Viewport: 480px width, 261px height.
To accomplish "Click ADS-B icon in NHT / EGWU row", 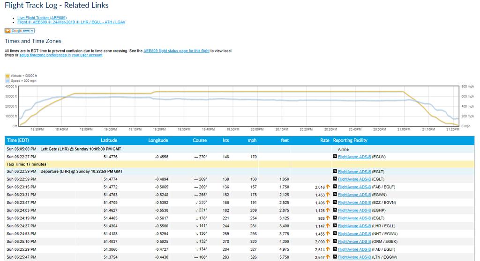I will point(335,233).
